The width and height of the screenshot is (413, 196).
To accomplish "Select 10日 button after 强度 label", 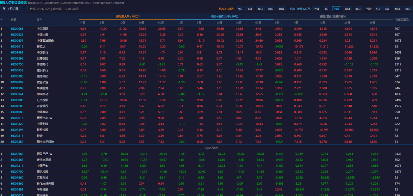I will [x=398, y=9].
